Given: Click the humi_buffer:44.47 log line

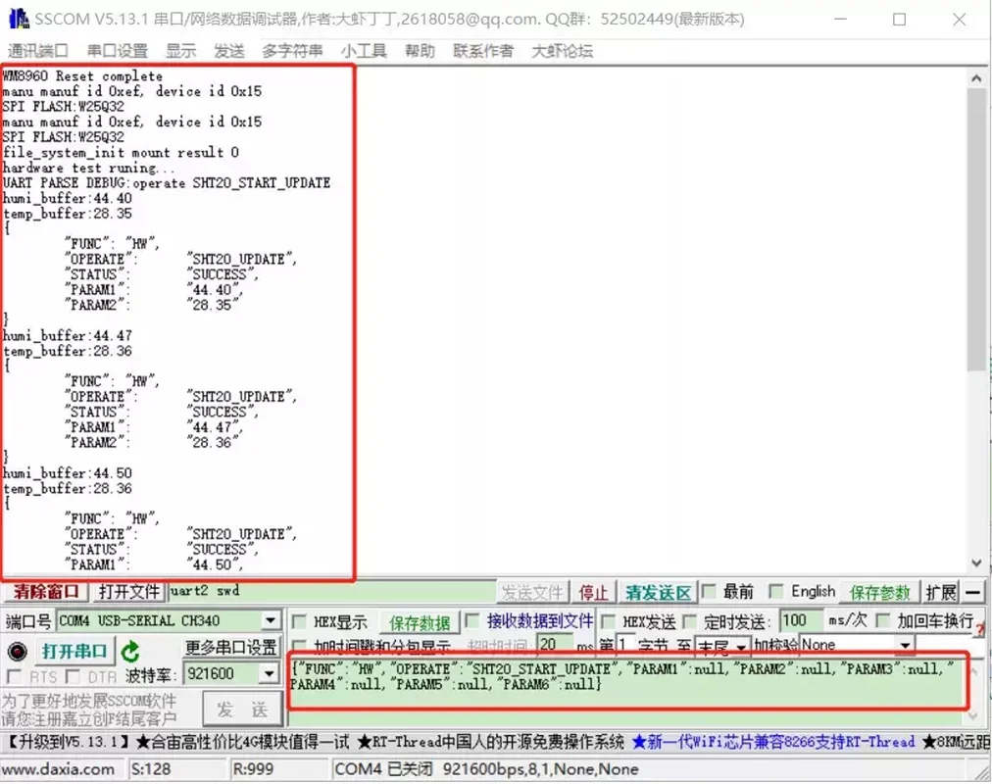Looking at the screenshot, I should point(67,336).
